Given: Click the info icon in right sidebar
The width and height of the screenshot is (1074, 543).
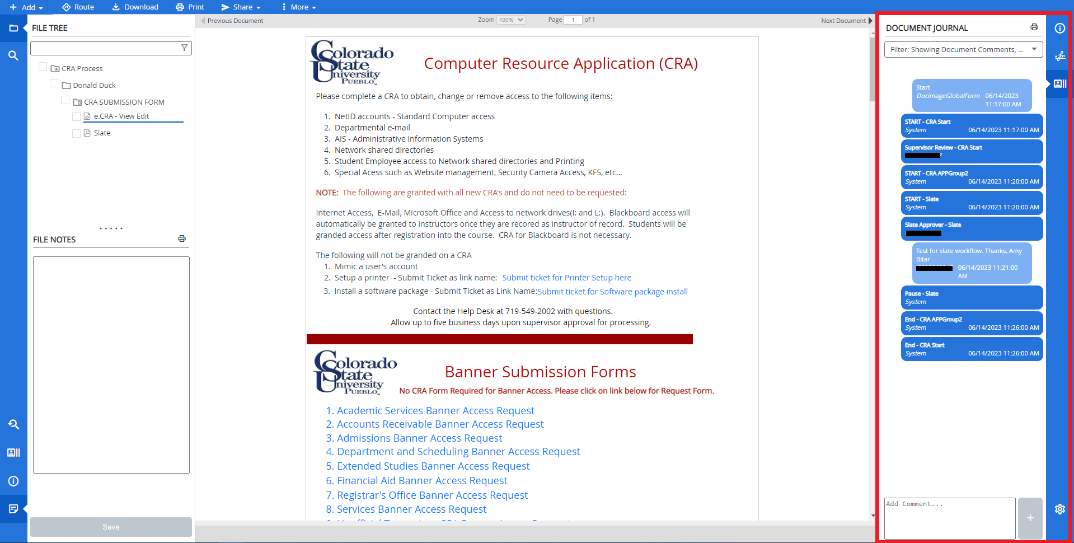Looking at the screenshot, I should pyautogui.click(x=1060, y=28).
